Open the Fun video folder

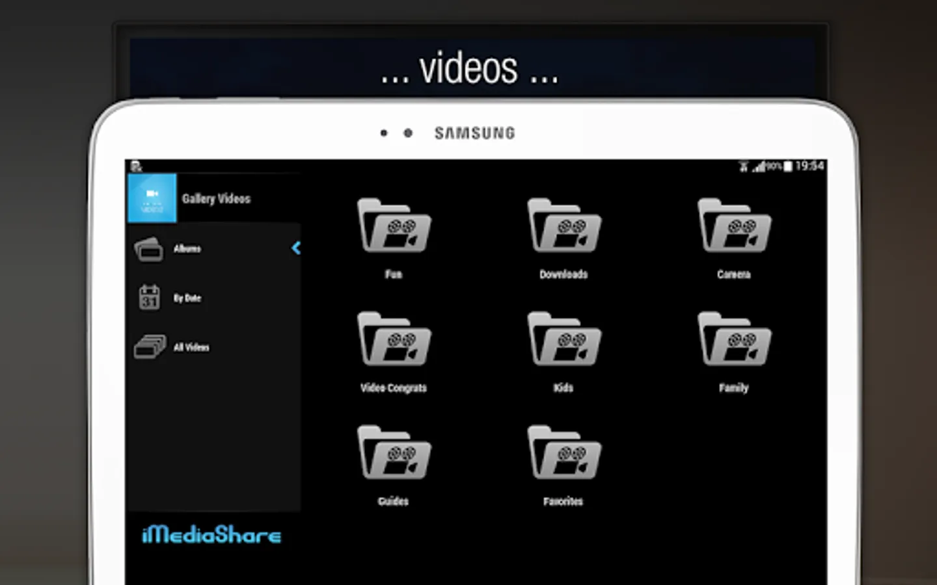[x=394, y=226]
